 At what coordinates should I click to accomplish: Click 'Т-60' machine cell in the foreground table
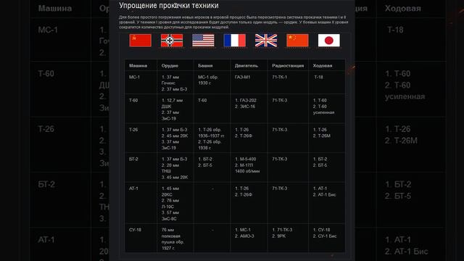133,100
